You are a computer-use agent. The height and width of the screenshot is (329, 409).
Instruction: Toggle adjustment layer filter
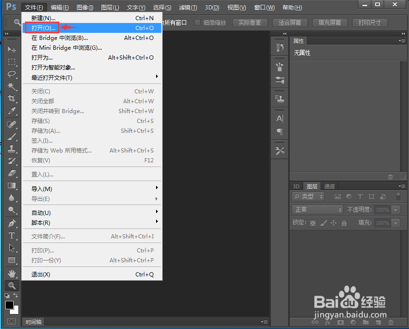[x=349, y=196]
